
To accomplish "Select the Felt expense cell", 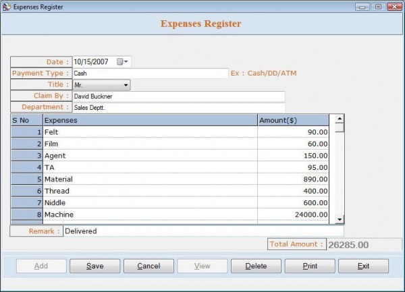I will point(151,132).
